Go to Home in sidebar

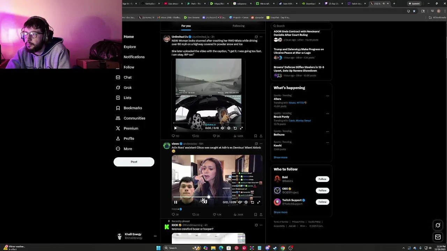(x=129, y=37)
